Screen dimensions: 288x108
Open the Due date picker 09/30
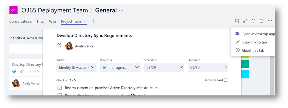click(x=208, y=68)
